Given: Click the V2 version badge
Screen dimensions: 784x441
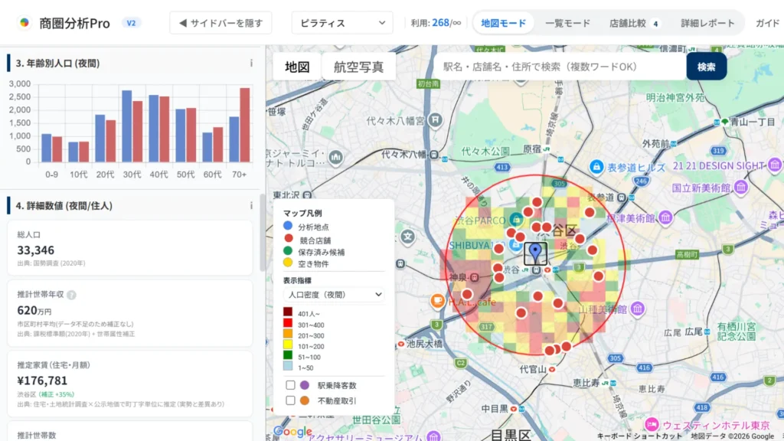Looking at the screenshot, I should click(x=131, y=23).
